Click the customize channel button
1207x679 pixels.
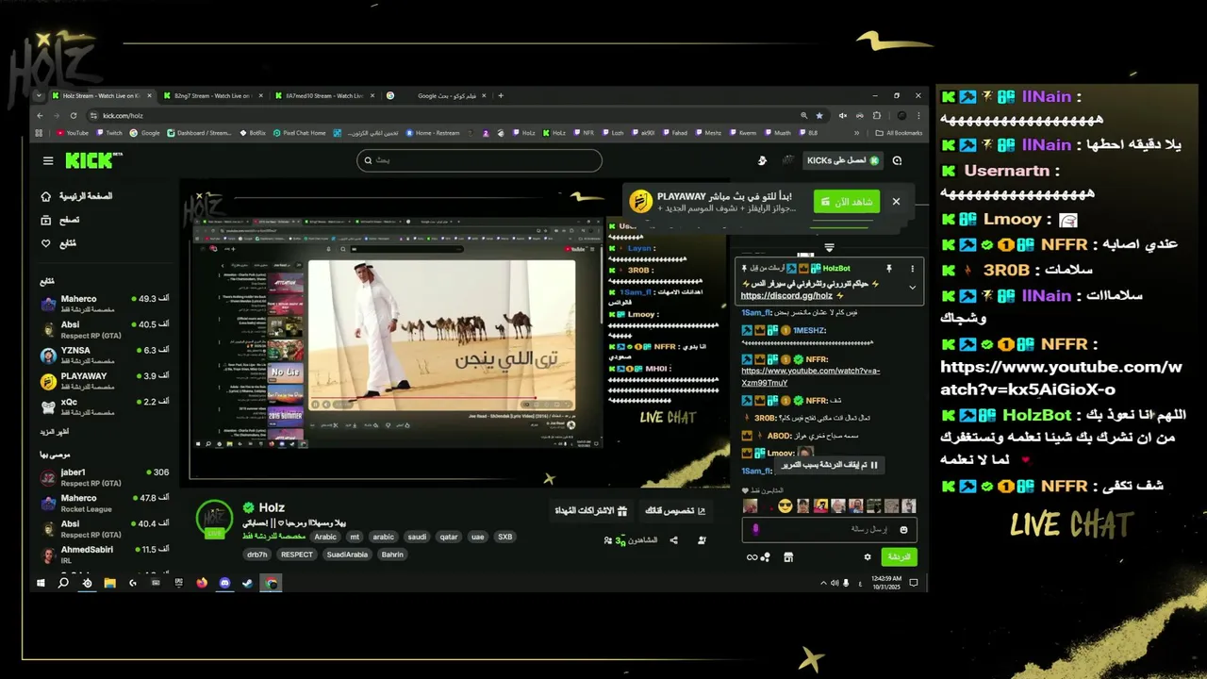[x=674, y=511]
